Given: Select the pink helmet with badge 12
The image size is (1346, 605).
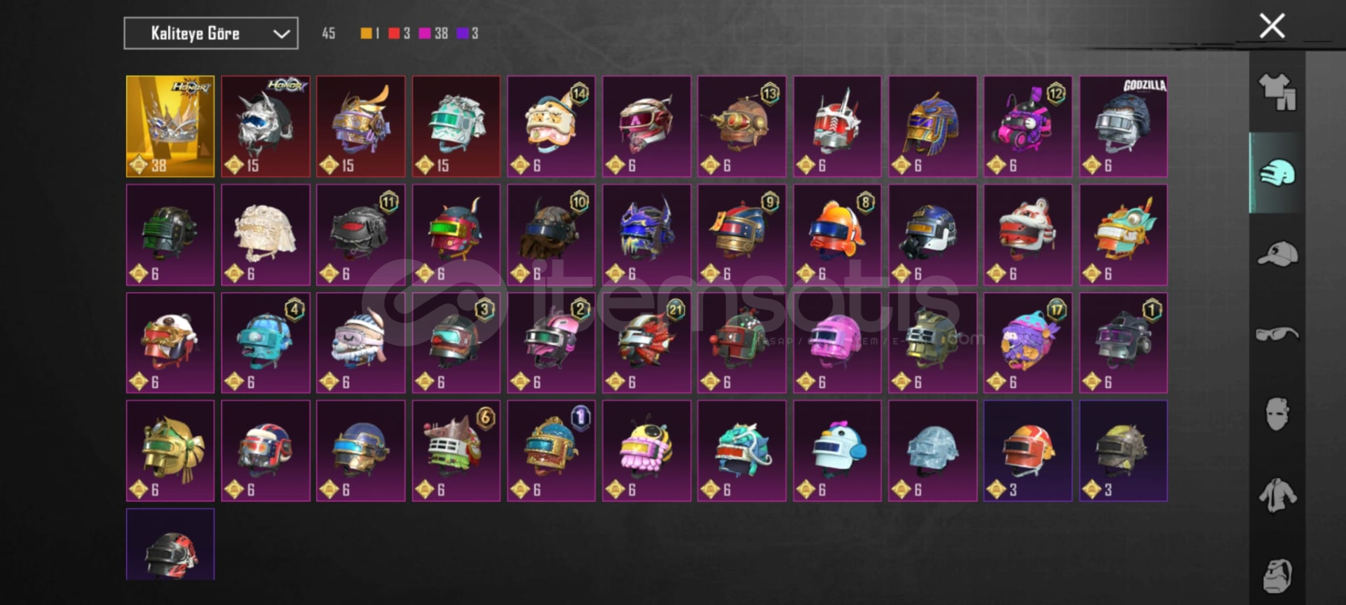Looking at the screenshot, I should pos(1028,126).
